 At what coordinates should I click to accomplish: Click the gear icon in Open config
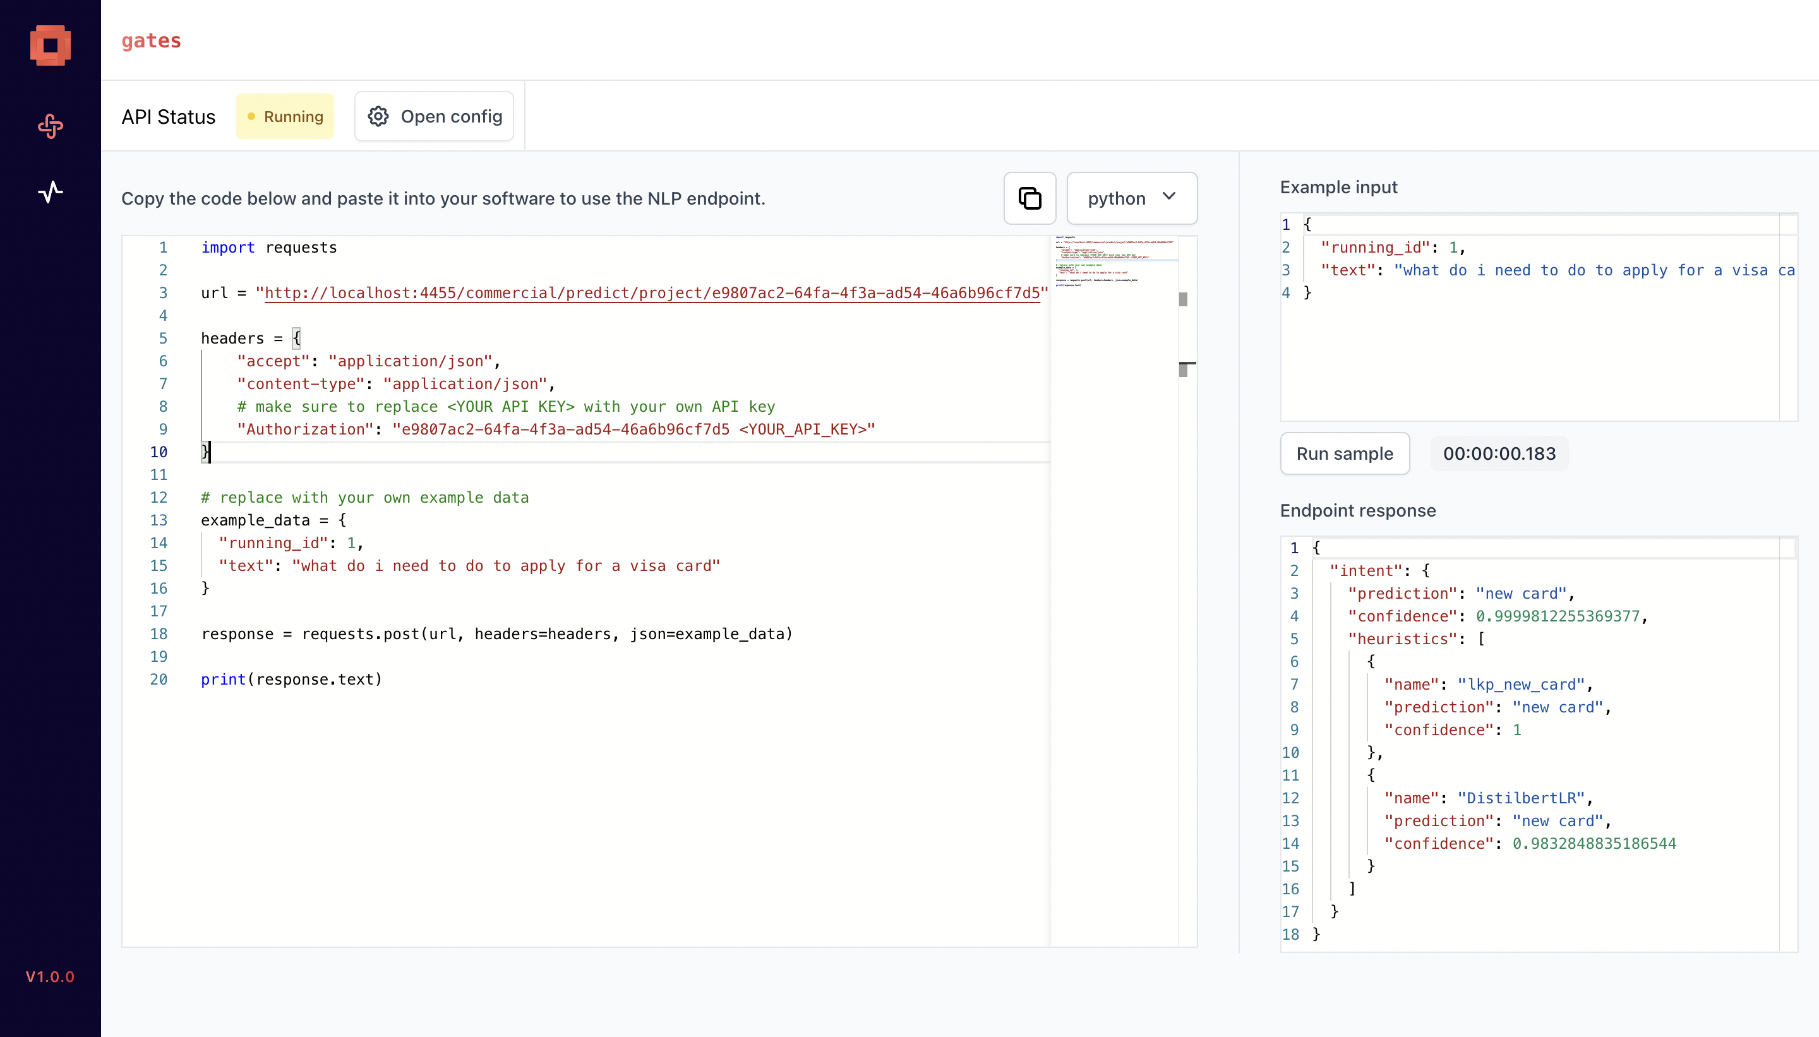[378, 116]
